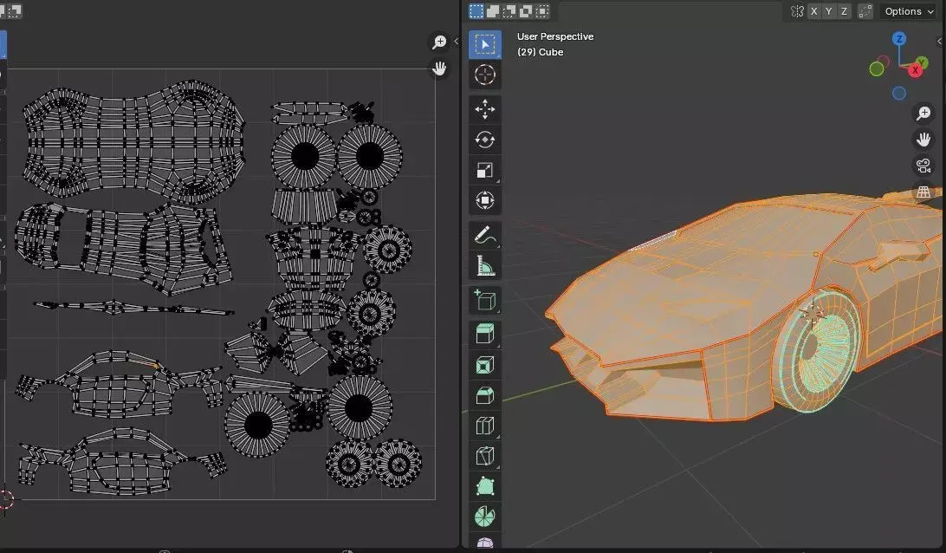
Task: Select the Add Cube tool
Action: pyautogui.click(x=485, y=300)
